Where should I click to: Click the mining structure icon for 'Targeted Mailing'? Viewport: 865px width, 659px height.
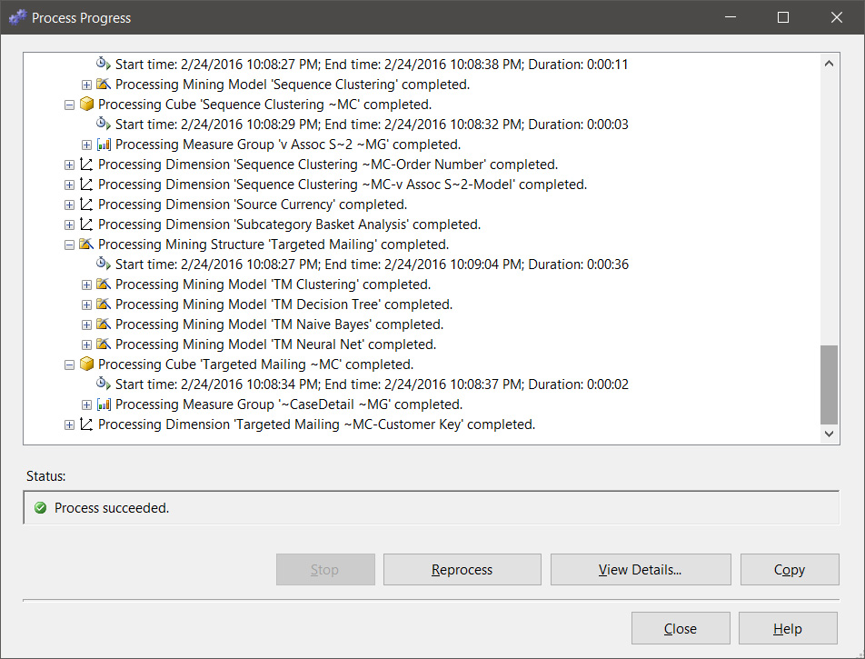[x=86, y=244]
